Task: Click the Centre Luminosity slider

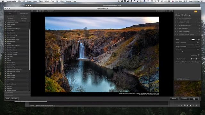Action: [187, 44]
